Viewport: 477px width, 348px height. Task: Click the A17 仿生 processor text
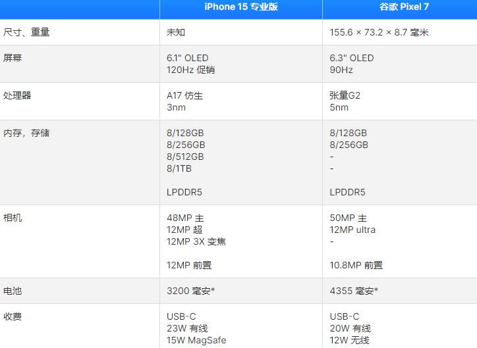[184, 95]
